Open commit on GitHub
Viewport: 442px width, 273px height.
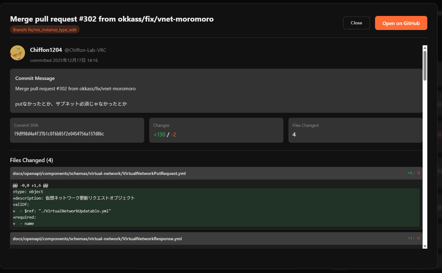pyautogui.click(x=401, y=23)
